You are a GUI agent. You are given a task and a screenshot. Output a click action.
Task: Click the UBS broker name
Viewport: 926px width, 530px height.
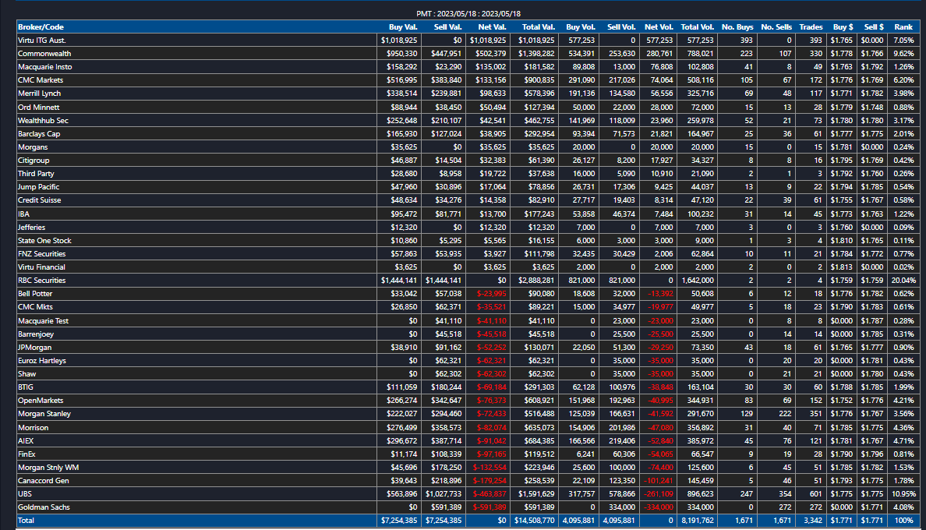pyautogui.click(x=25, y=494)
